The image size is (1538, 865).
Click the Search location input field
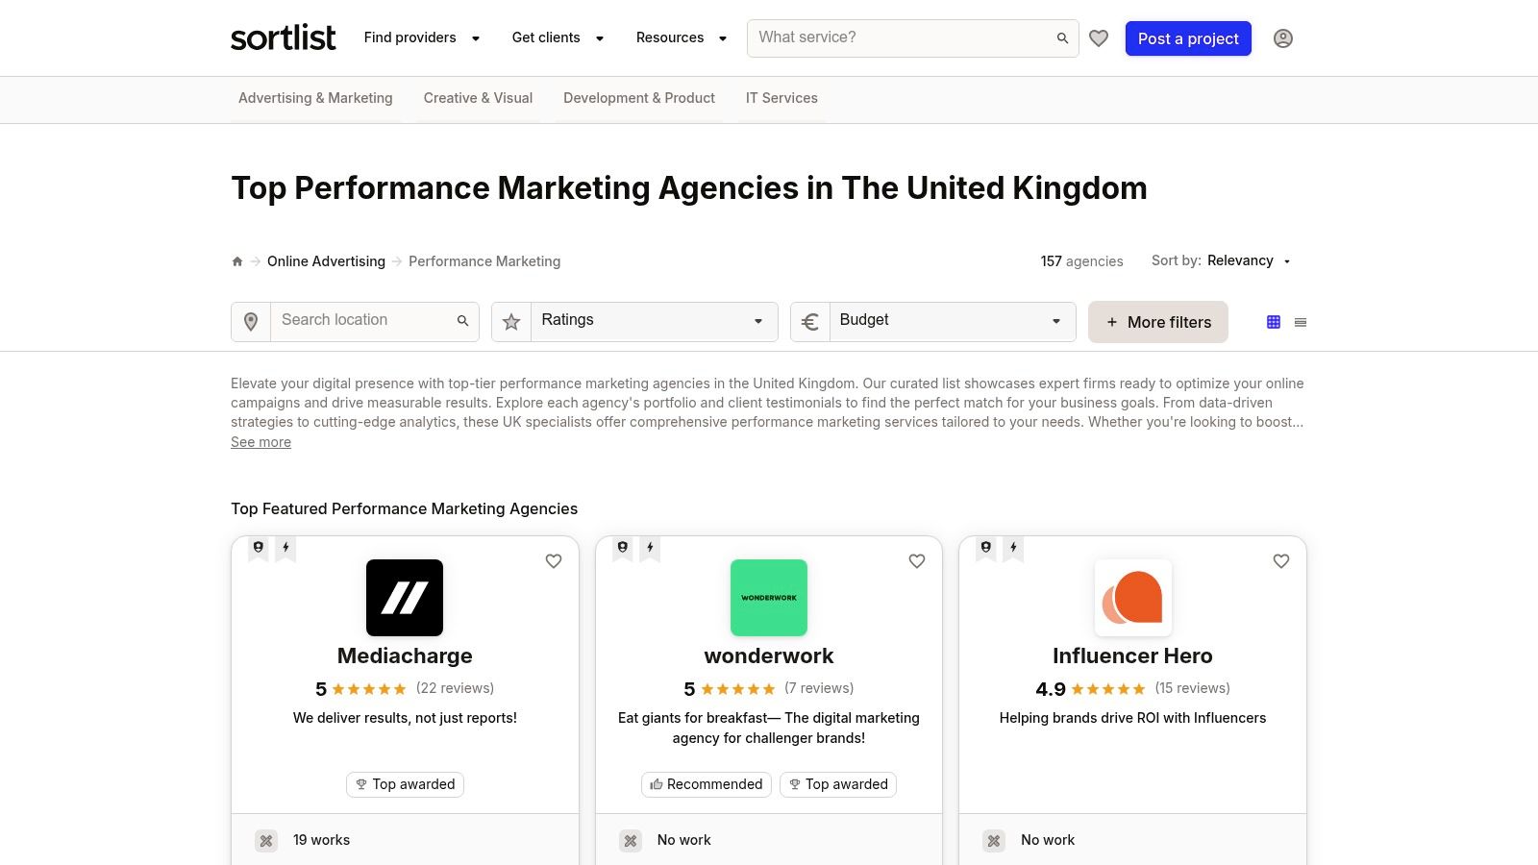click(363, 321)
